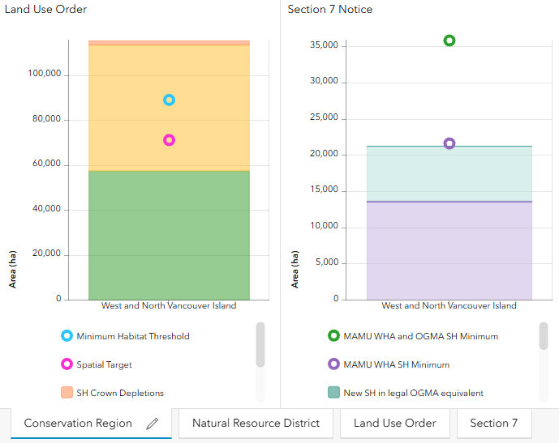Click the blue Minimum Habitat Threshold legend marker
Image resolution: width=559 pixels, height=443 pixels.
point(67,336)
